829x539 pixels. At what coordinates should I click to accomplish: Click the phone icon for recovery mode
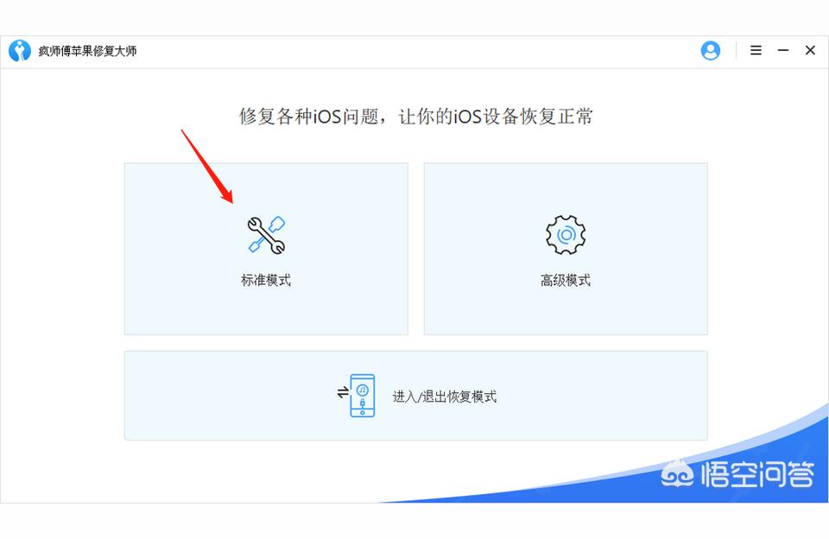362,395
